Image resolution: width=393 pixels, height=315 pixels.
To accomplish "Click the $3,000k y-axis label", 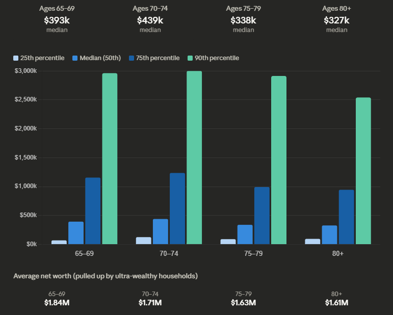I will (25, 71).
